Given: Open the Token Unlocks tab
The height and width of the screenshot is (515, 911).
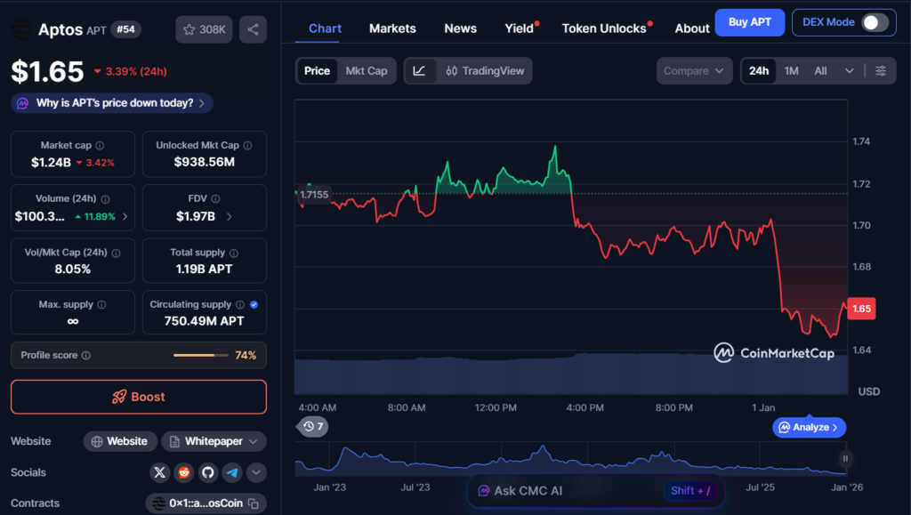Looking at the screenshot, I should (x=604, y=28).
